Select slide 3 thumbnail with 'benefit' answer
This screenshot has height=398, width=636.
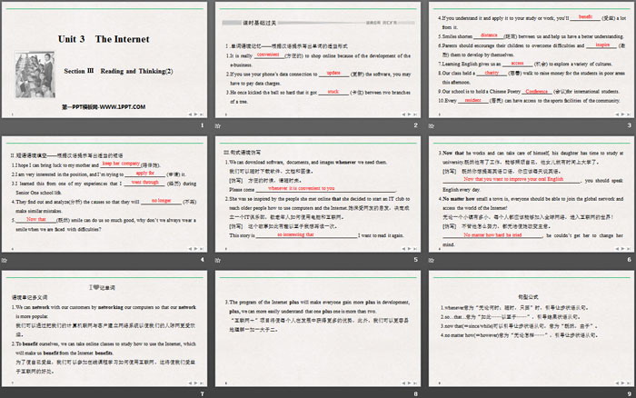pyautogui.click(x=532, y=60)
